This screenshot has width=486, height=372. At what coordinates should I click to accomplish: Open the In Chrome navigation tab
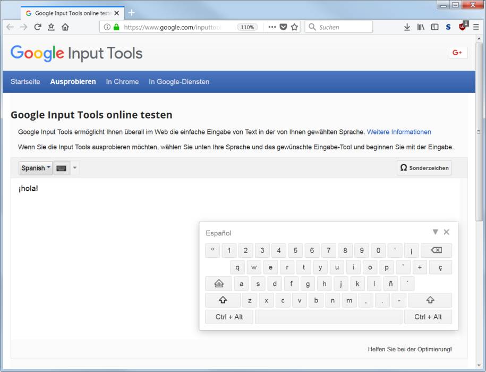point(122,81)
